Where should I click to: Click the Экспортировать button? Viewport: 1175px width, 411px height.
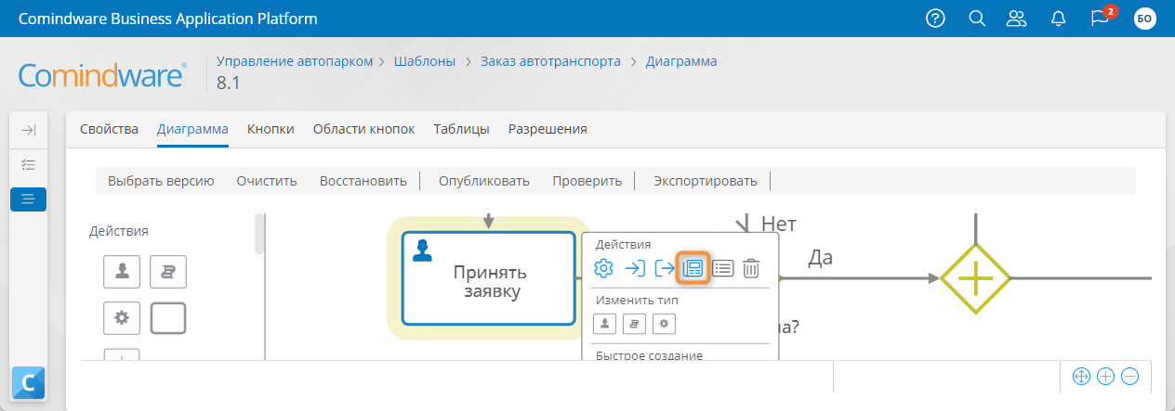[706, 181]
